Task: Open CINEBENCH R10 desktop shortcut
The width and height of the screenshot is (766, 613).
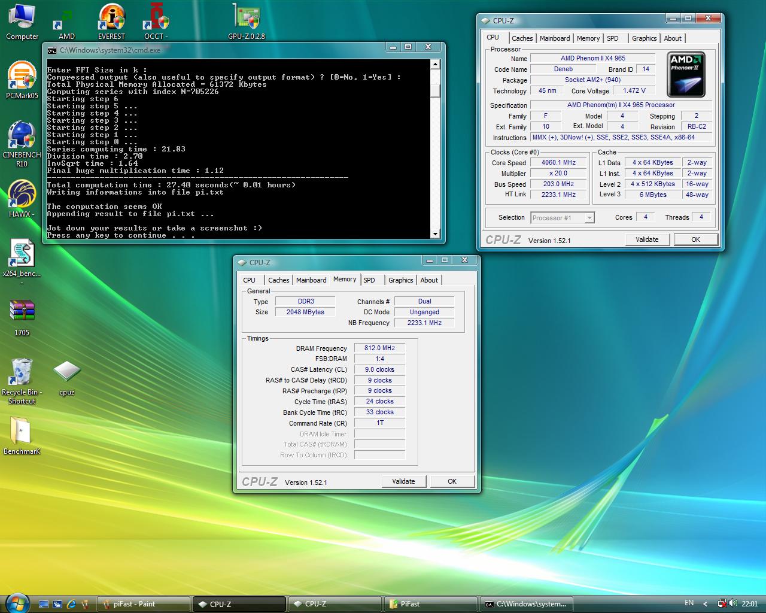Action: [22, 143]
